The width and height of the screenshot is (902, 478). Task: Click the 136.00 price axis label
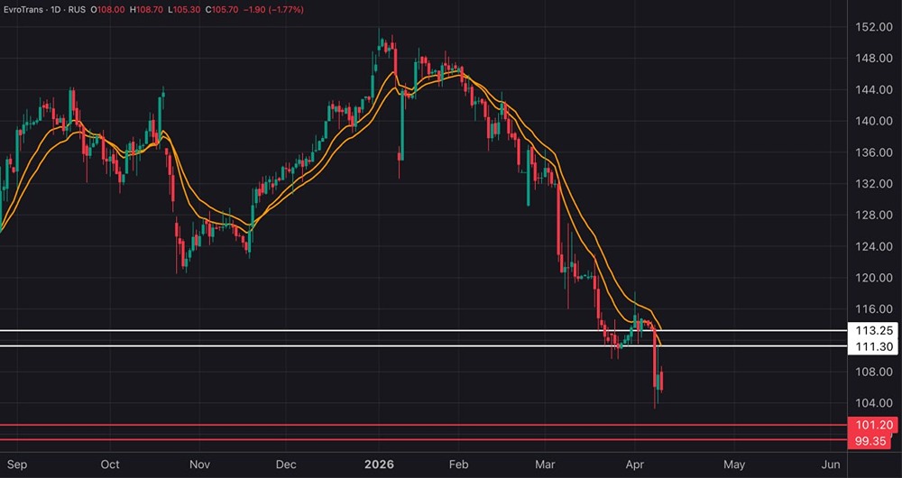(873, 152)
